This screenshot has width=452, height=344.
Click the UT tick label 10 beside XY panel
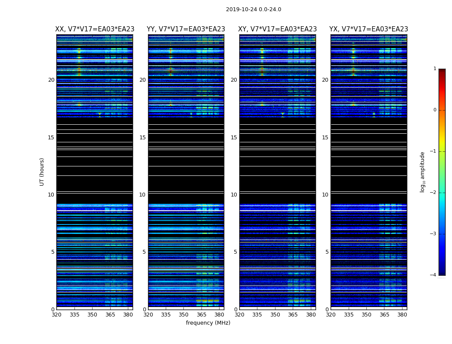coord(234,195)
